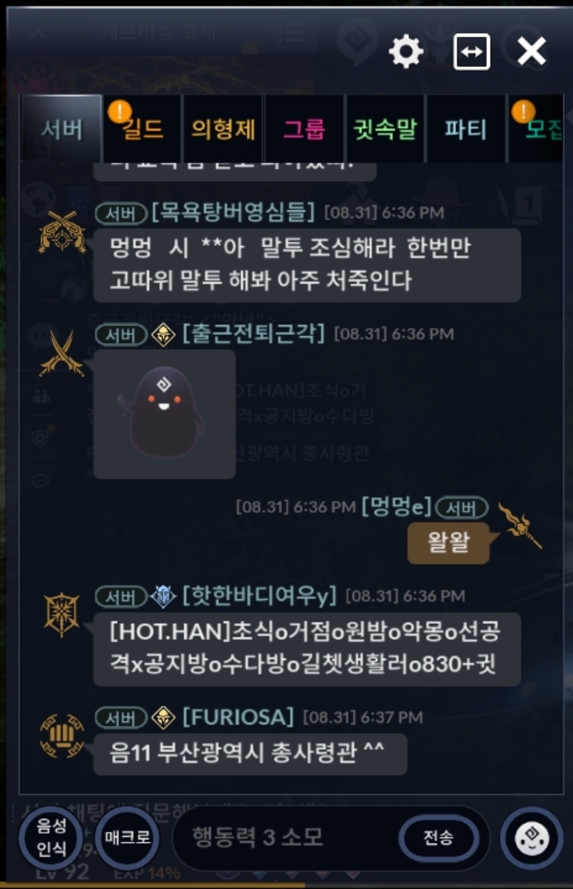573x889 pixels.
Task: Click guild badge next to 핫한바디여우y
Action: click(163, 597)
